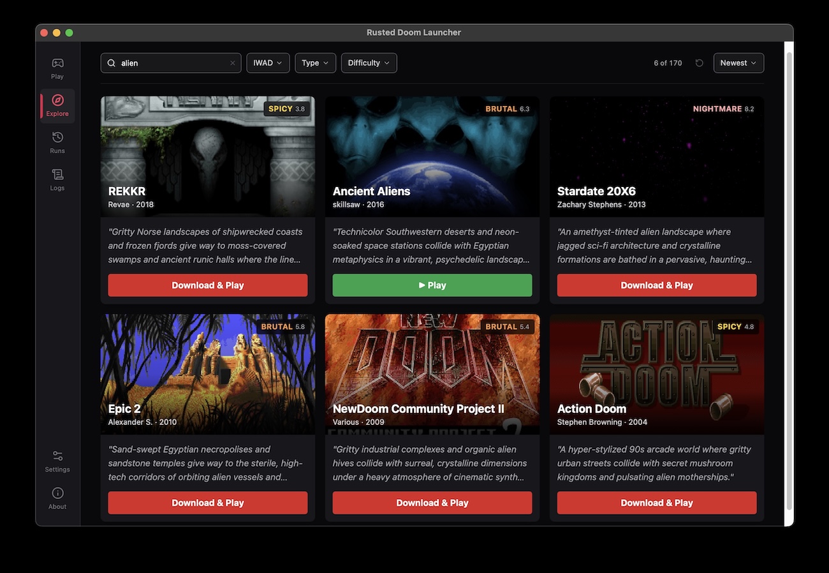The width and height of the screenshot is (829, 573).
Task: Select the Explore compass icon
Action: pyautogui.click(x=57, y=100)
